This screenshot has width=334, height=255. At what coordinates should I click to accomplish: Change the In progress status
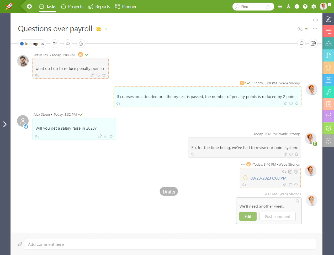point(32,44)
